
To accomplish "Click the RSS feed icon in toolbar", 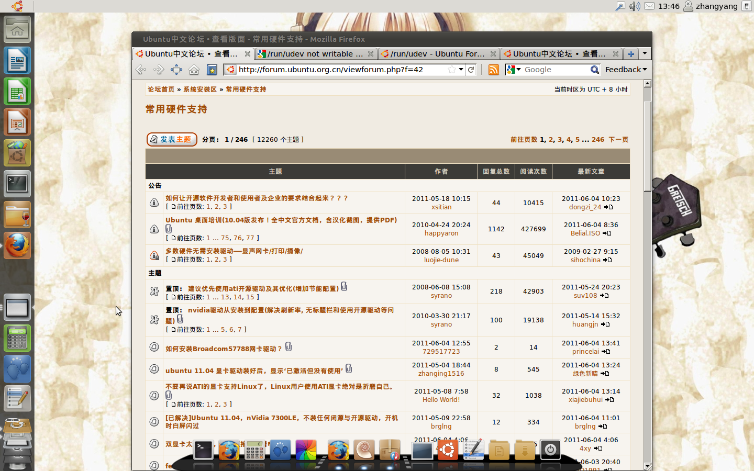I will tap(493, 70).
